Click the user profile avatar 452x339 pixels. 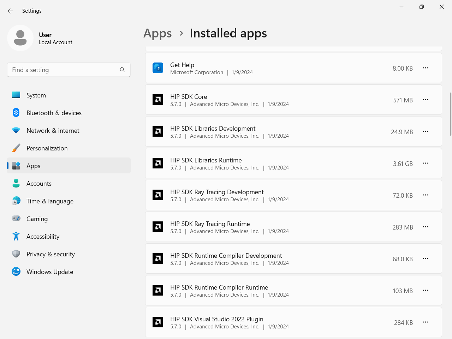(20, 38)
